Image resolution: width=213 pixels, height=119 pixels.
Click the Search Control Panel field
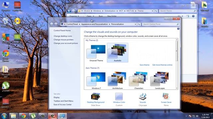pyautogui.click(x=159, y=24)
